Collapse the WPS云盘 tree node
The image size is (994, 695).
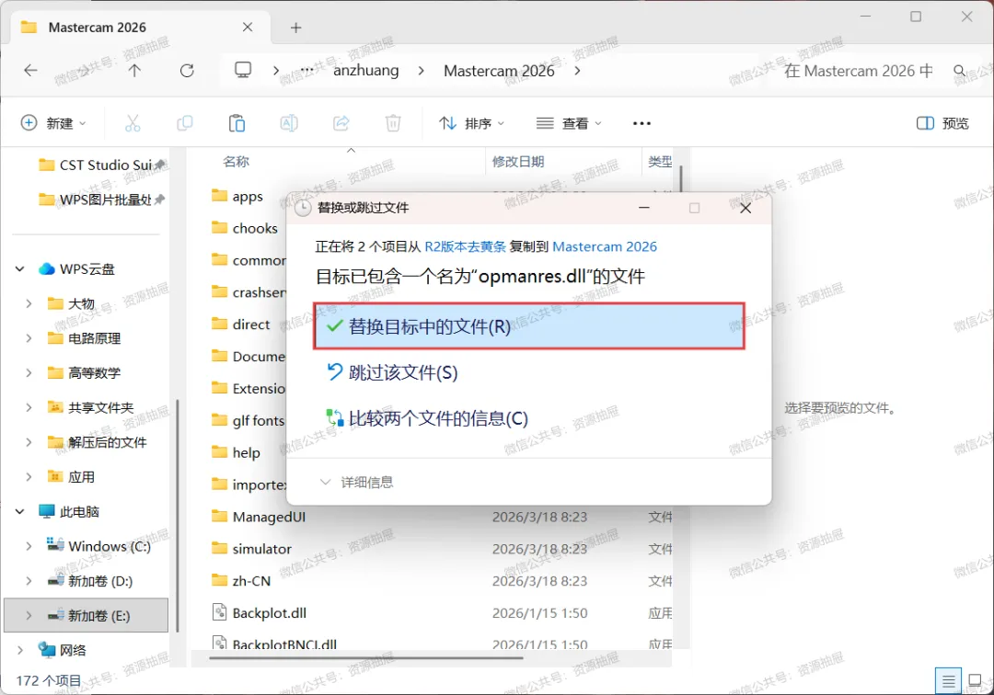point(19,269)
